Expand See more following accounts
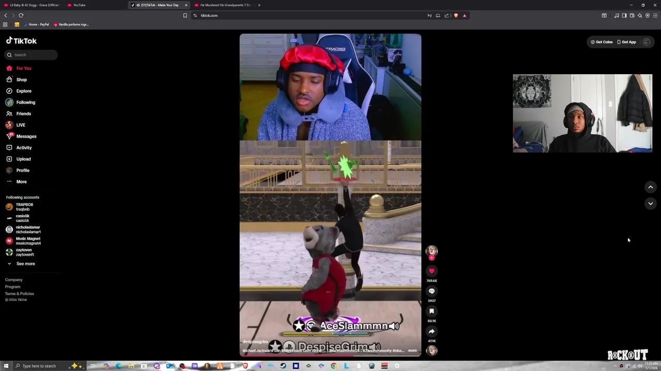The image size is (661, 371). (x=21, y=264)
